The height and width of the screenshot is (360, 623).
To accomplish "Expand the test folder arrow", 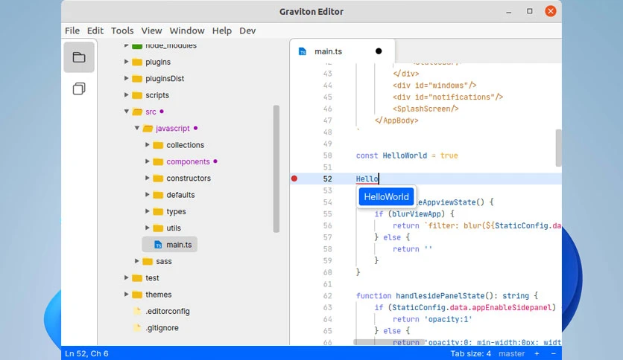I will click(126, 277).
